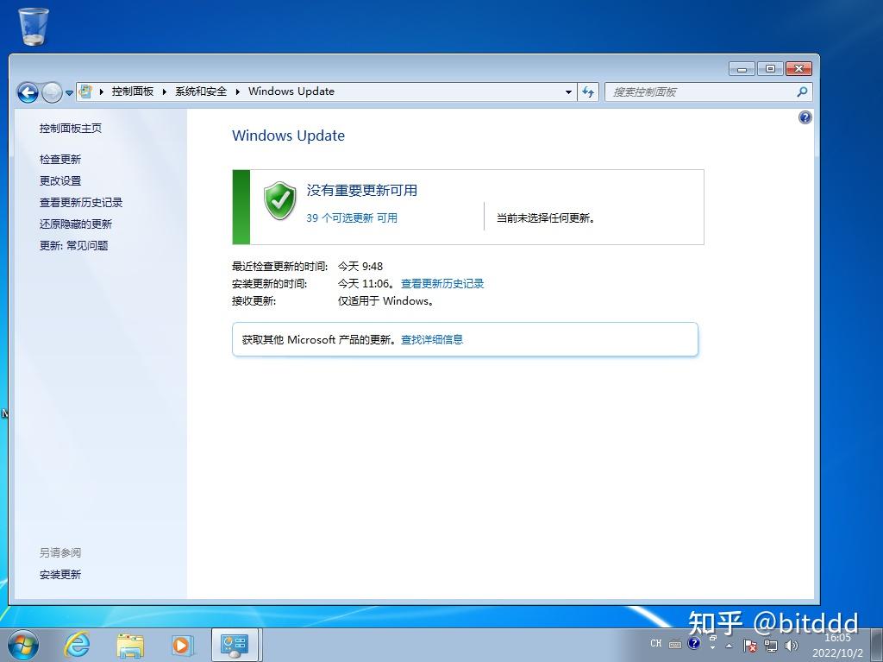Click the Control Panel icon in the address bar
Viewport: 883px width, 662px height.
pyautogui.click(x=85, y=91)
